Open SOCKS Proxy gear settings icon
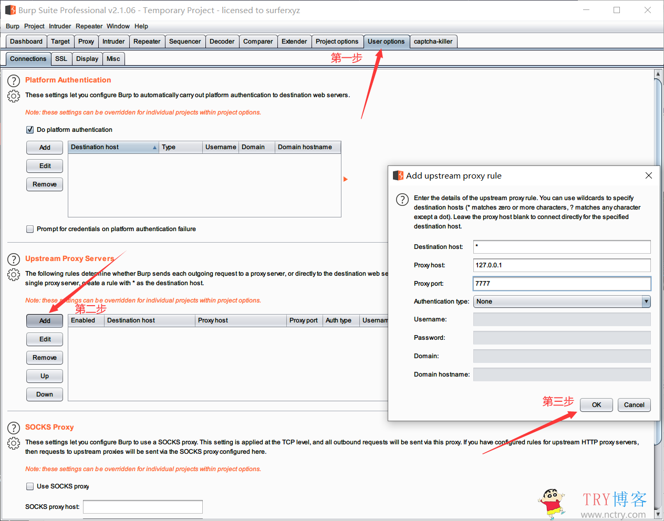664x521 pixels. tap(14, 443)
